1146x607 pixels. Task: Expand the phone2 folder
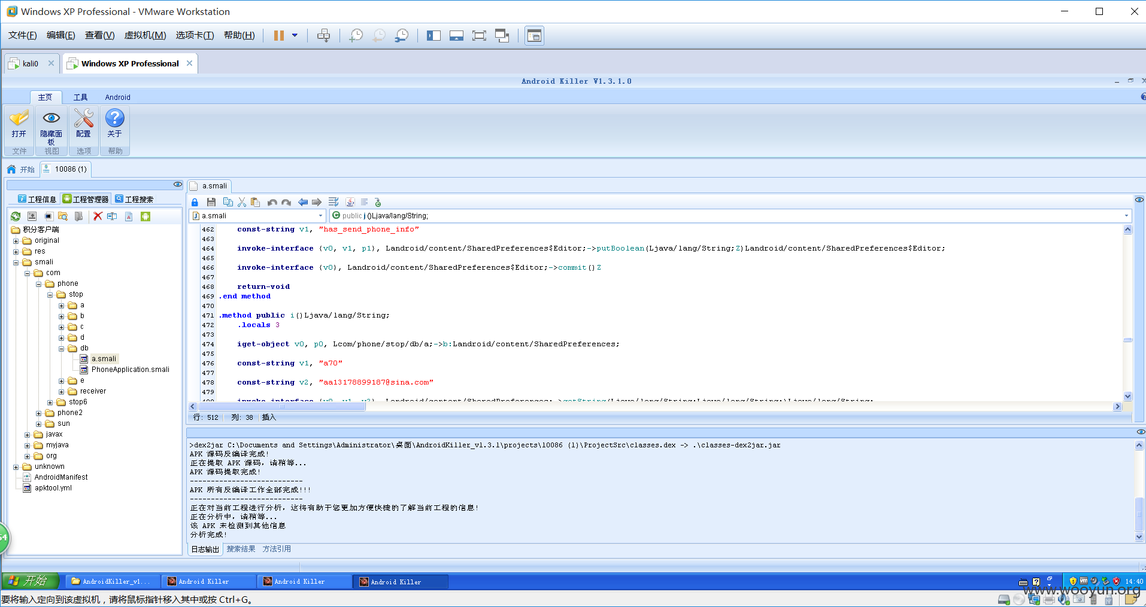(x=39, y=413)
